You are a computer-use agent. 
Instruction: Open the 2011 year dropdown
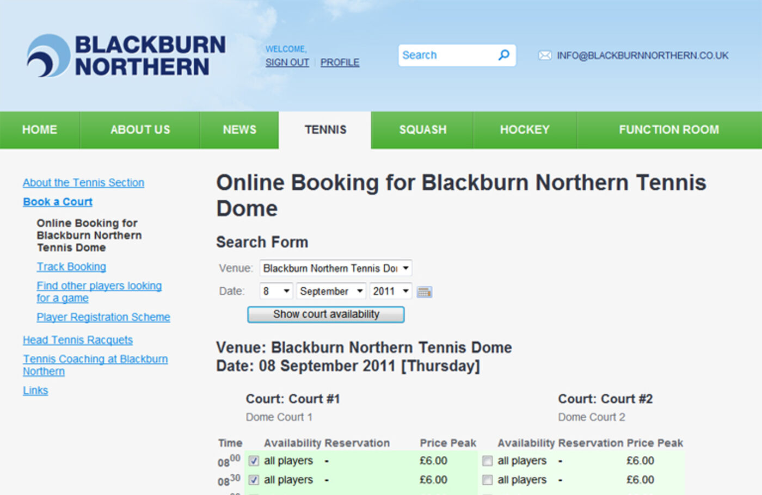tap(390, 291)
